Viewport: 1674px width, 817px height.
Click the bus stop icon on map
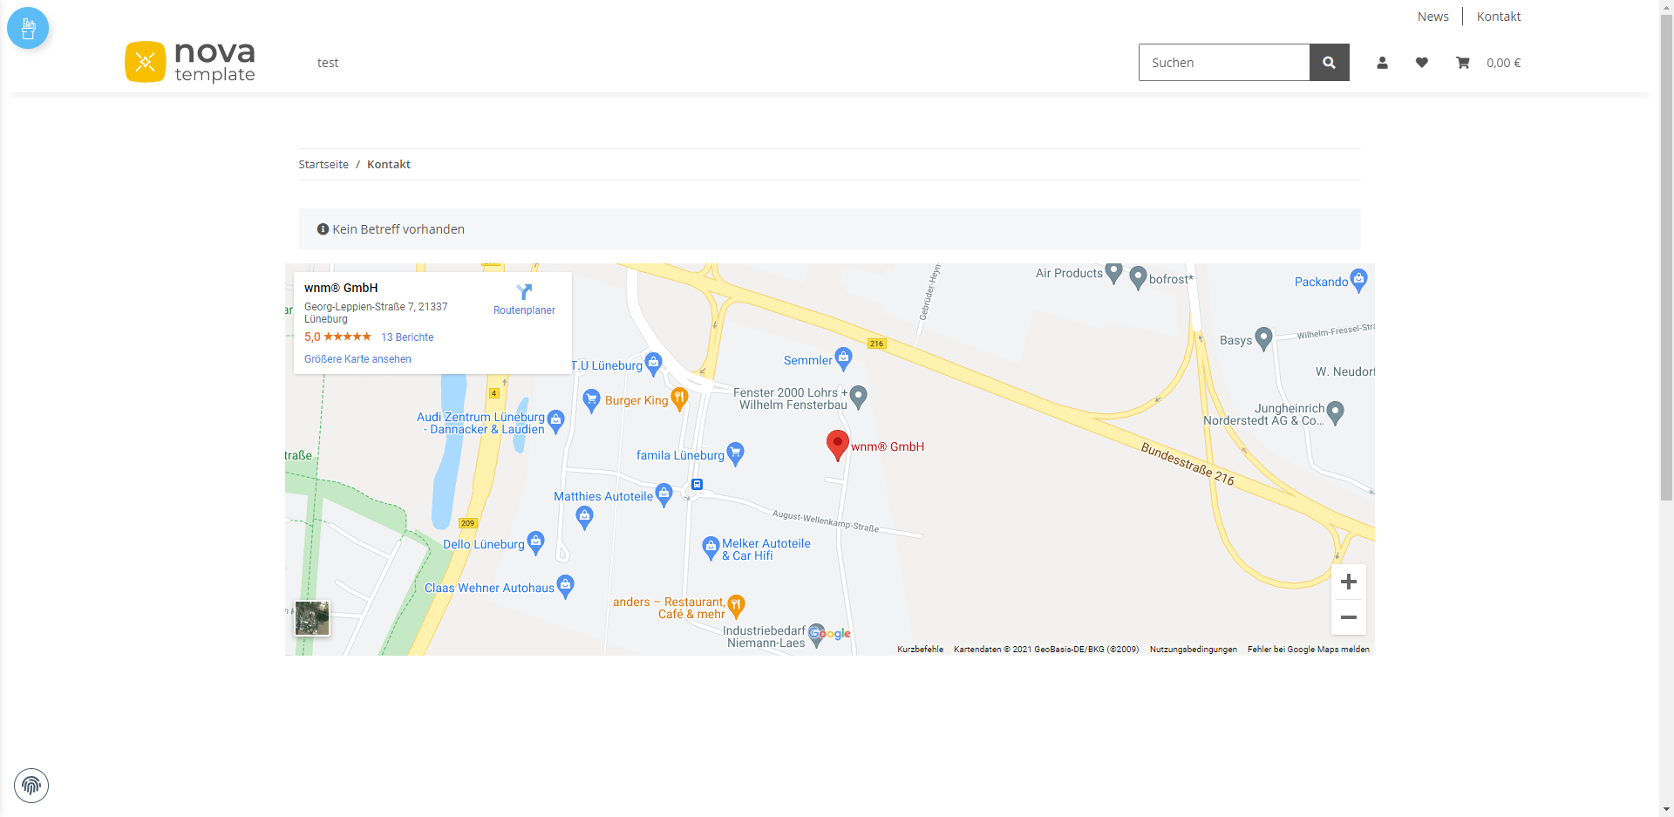(697, 484)
